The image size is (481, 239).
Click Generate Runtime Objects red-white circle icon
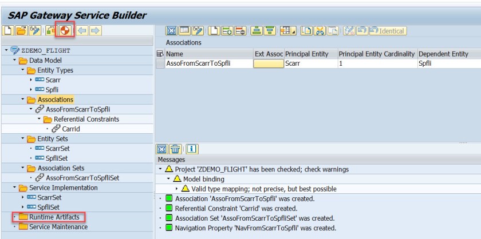point(65,31)
